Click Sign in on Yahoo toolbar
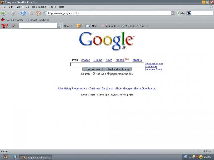 point(144,26)
